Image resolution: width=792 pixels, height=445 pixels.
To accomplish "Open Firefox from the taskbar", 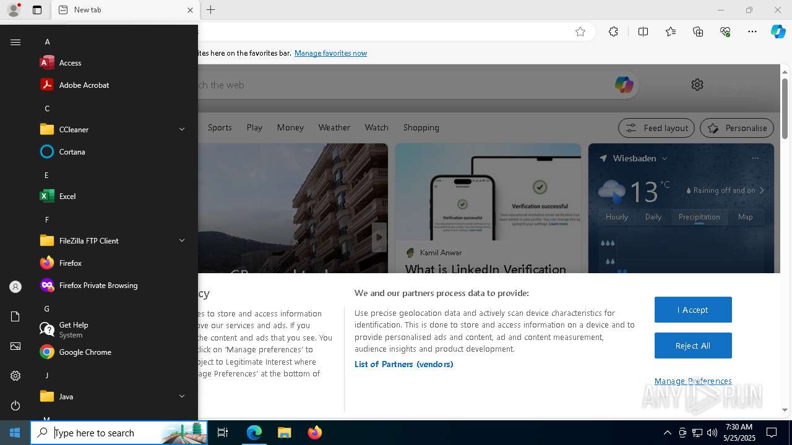I will tap(314, 433).
